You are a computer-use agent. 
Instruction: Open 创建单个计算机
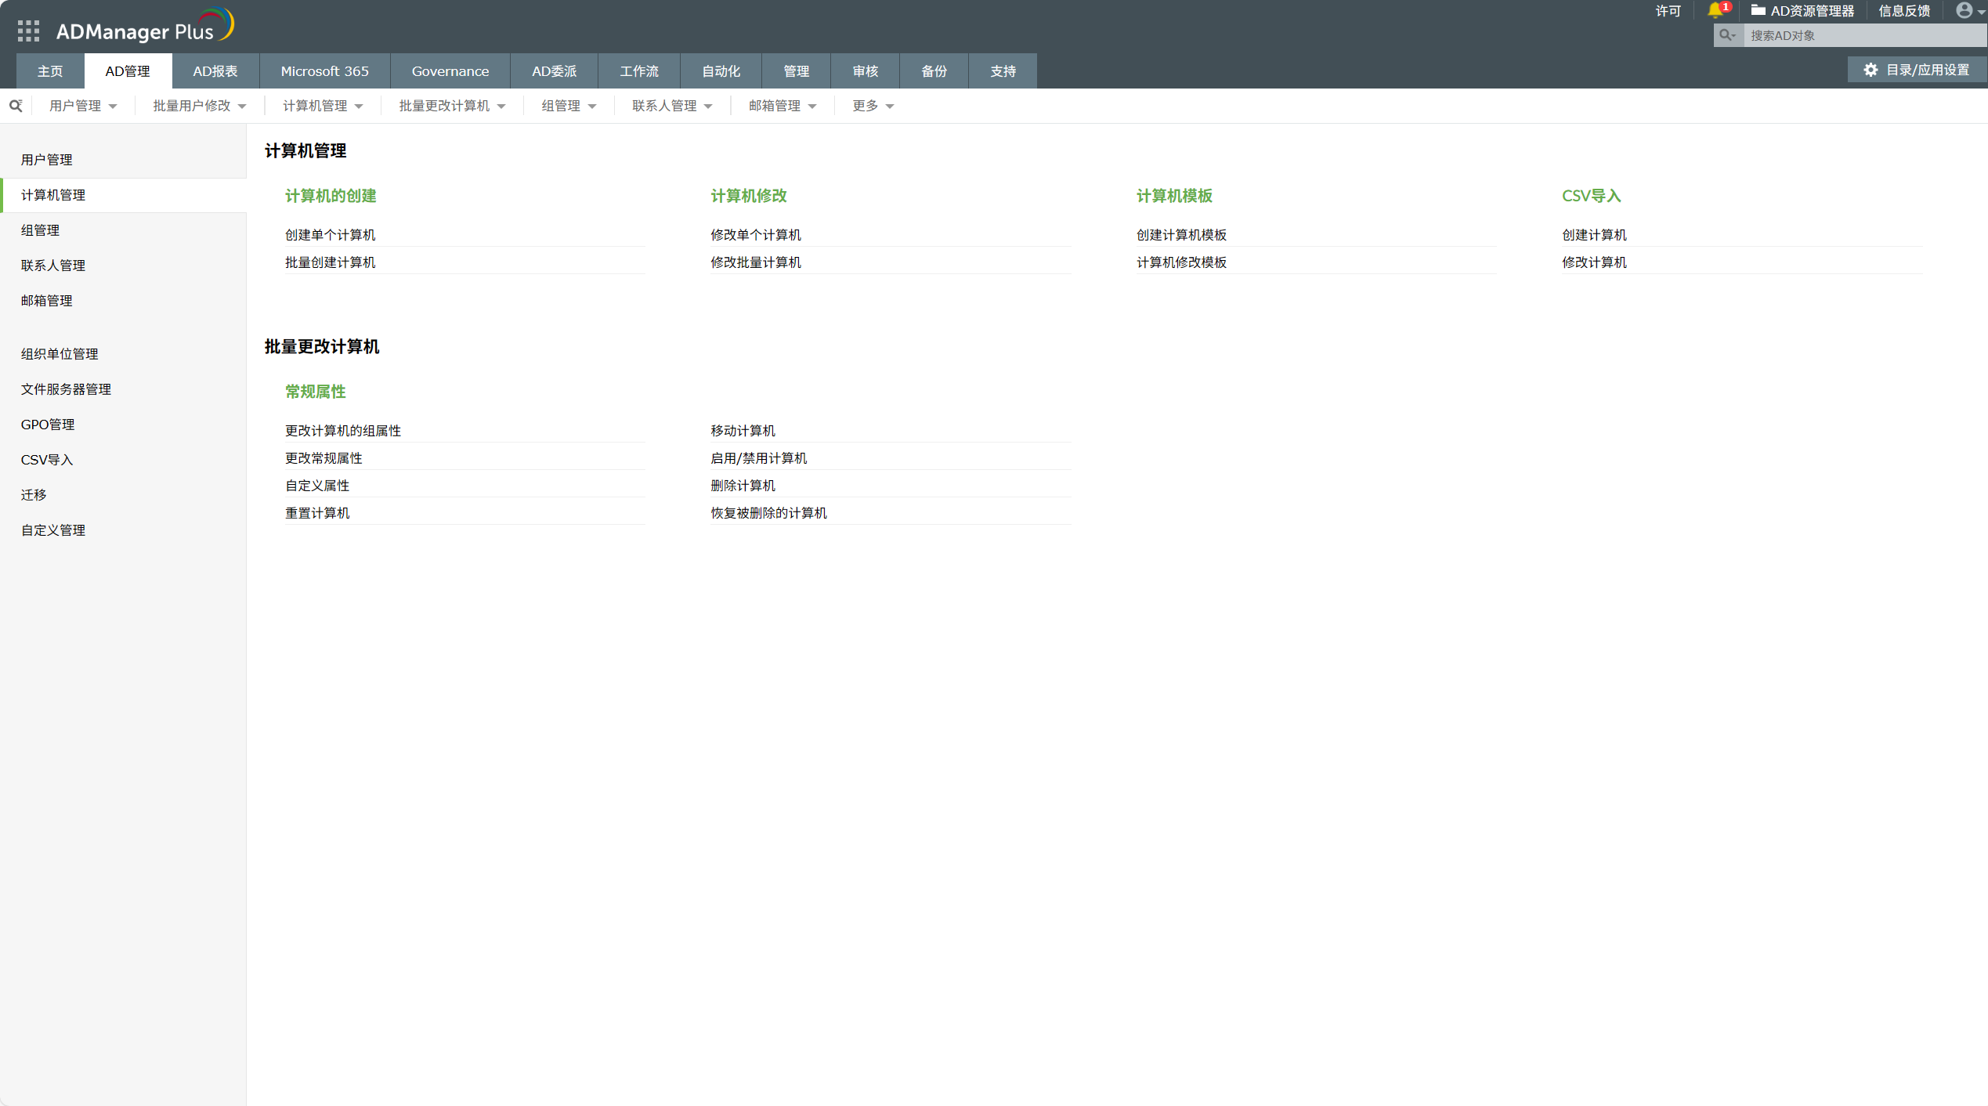click(x=329, y=234)
